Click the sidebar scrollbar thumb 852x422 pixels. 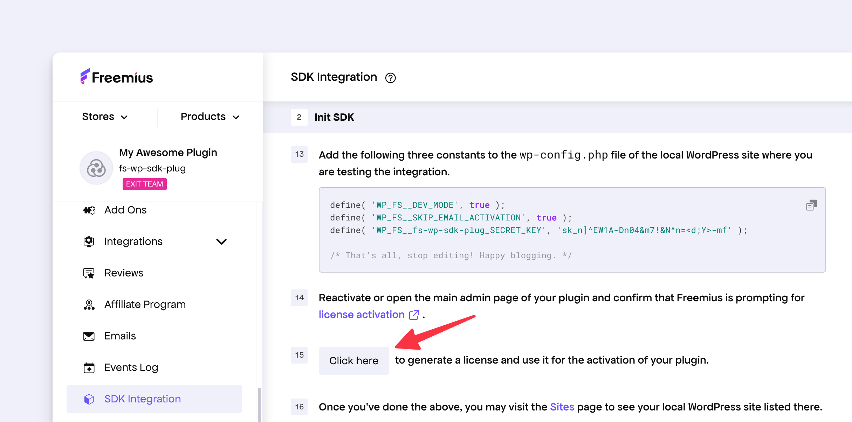[x=259, y=404]
